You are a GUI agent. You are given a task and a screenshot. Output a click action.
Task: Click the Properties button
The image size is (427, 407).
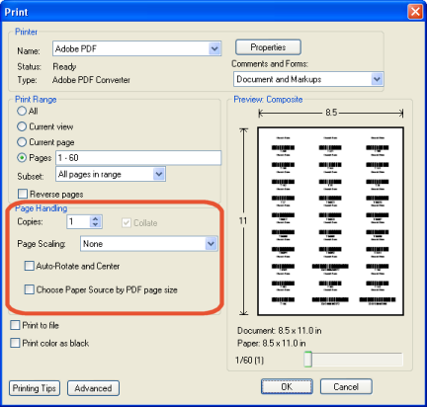point(268,47)
